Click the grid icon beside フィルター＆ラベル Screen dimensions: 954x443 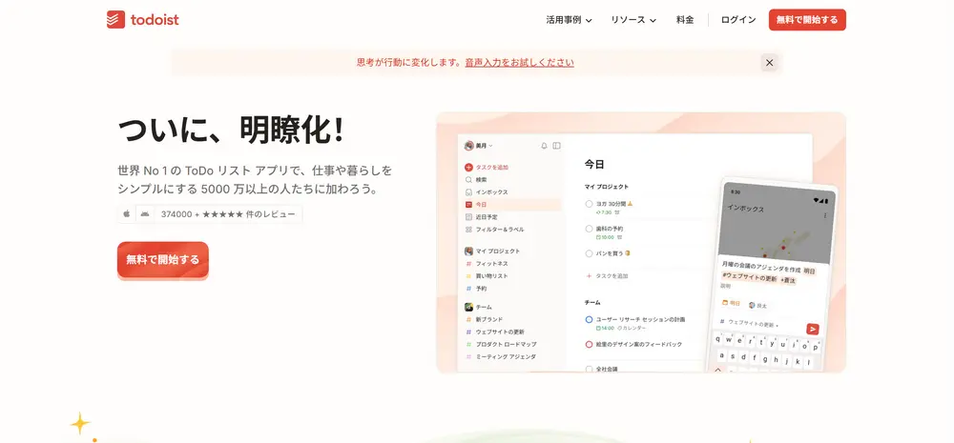click(468, 230)
